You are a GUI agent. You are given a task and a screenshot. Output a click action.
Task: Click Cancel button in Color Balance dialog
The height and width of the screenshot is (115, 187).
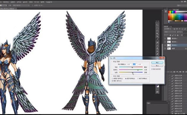click(157, 66)
